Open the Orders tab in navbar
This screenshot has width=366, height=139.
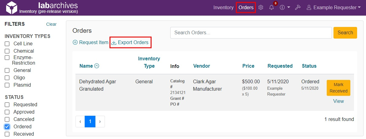[x=246, y=8]
